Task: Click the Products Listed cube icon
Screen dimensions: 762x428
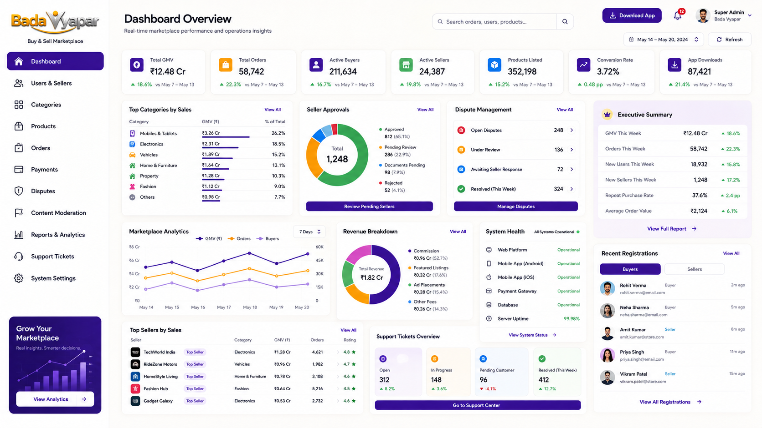Action: pos(494,65)
